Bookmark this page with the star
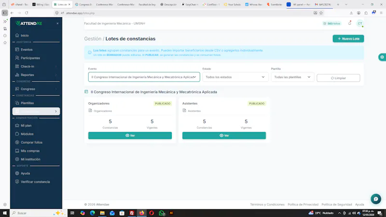The height and width of the screenshot is (217, 386). coord(321,13)
